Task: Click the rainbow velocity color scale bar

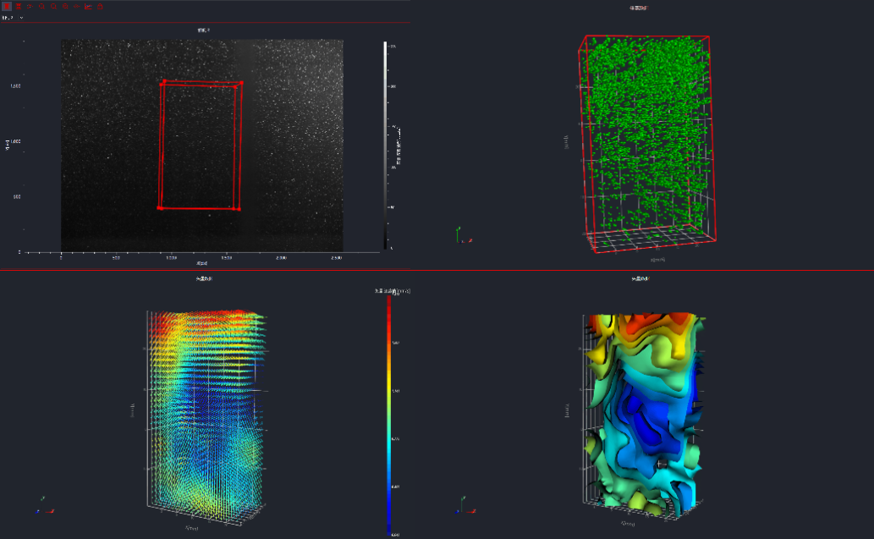Action: (388, 415)
